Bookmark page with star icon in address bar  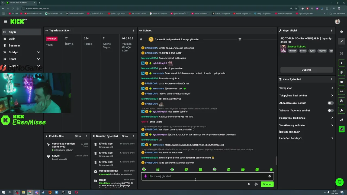click(x=296, y=8)
